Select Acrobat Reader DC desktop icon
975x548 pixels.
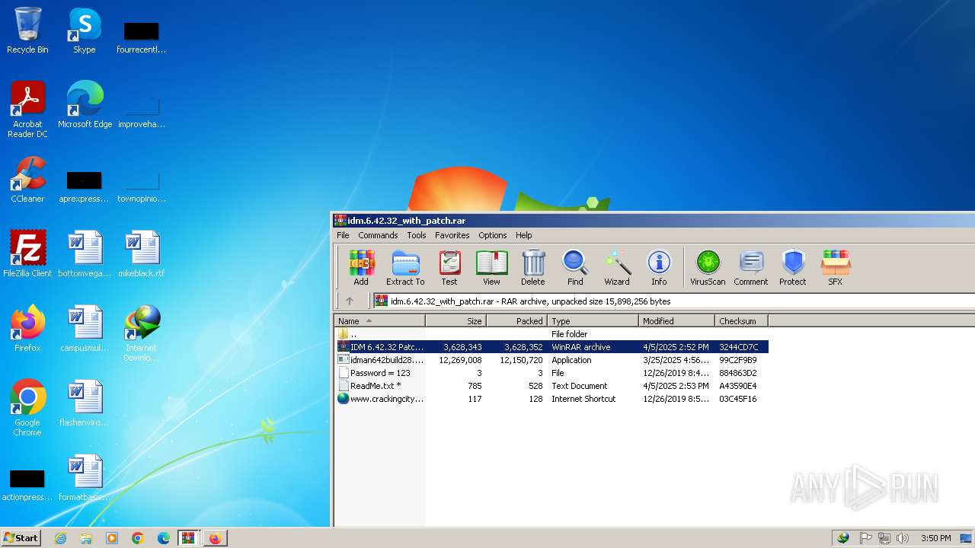click(27, 110)
